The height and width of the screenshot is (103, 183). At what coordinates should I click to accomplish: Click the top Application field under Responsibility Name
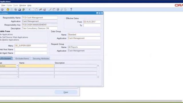pyautogui.click(x=40, y=21)
